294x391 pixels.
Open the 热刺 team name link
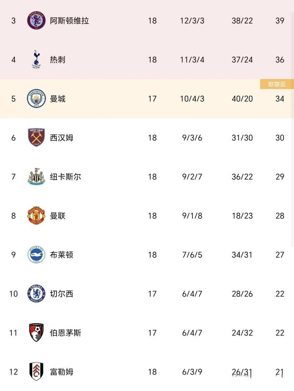point(58,60)
